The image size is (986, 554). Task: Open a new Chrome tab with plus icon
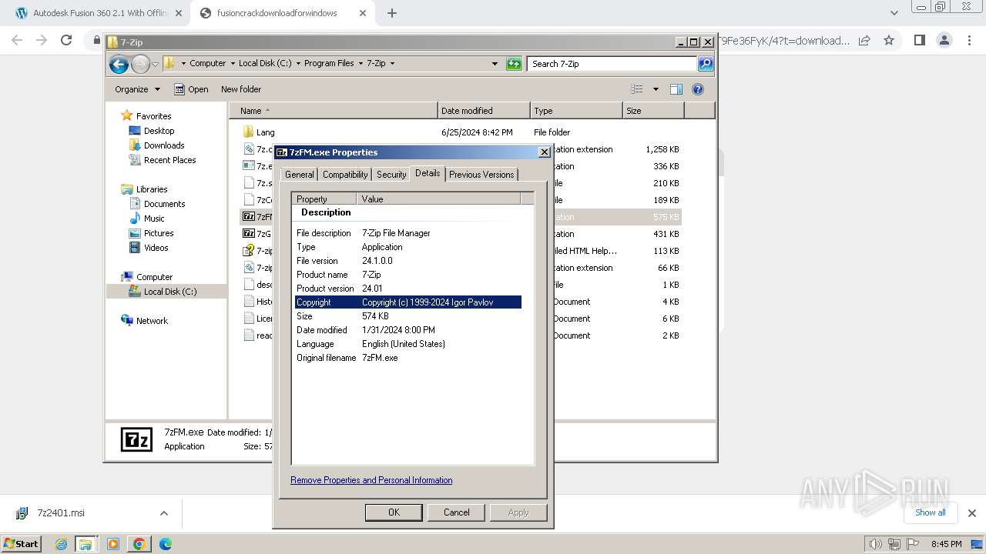tap(392, 13)
